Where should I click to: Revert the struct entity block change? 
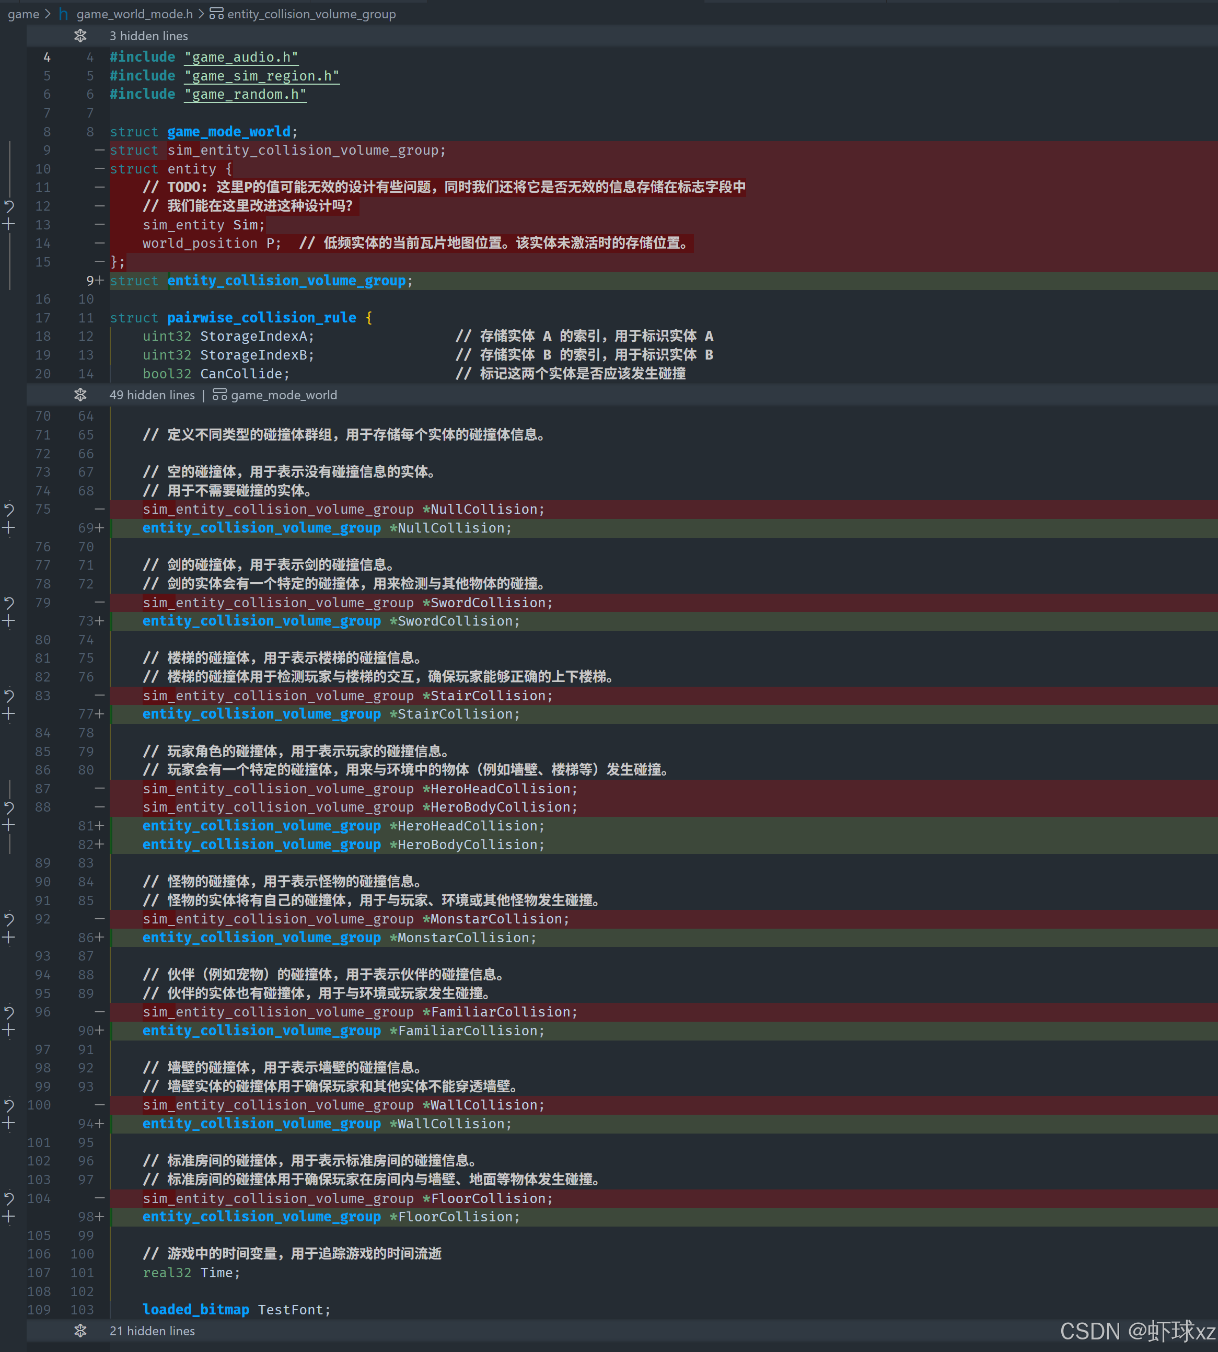(9, 206)
